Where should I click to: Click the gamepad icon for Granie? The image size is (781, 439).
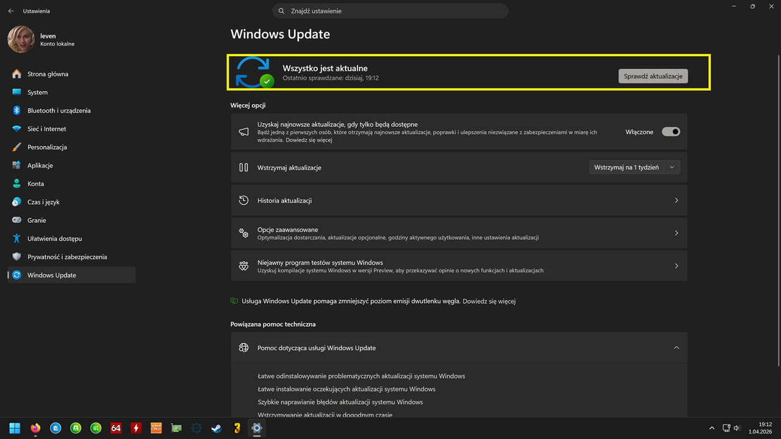pyautogui.click(x=16, y=220)
